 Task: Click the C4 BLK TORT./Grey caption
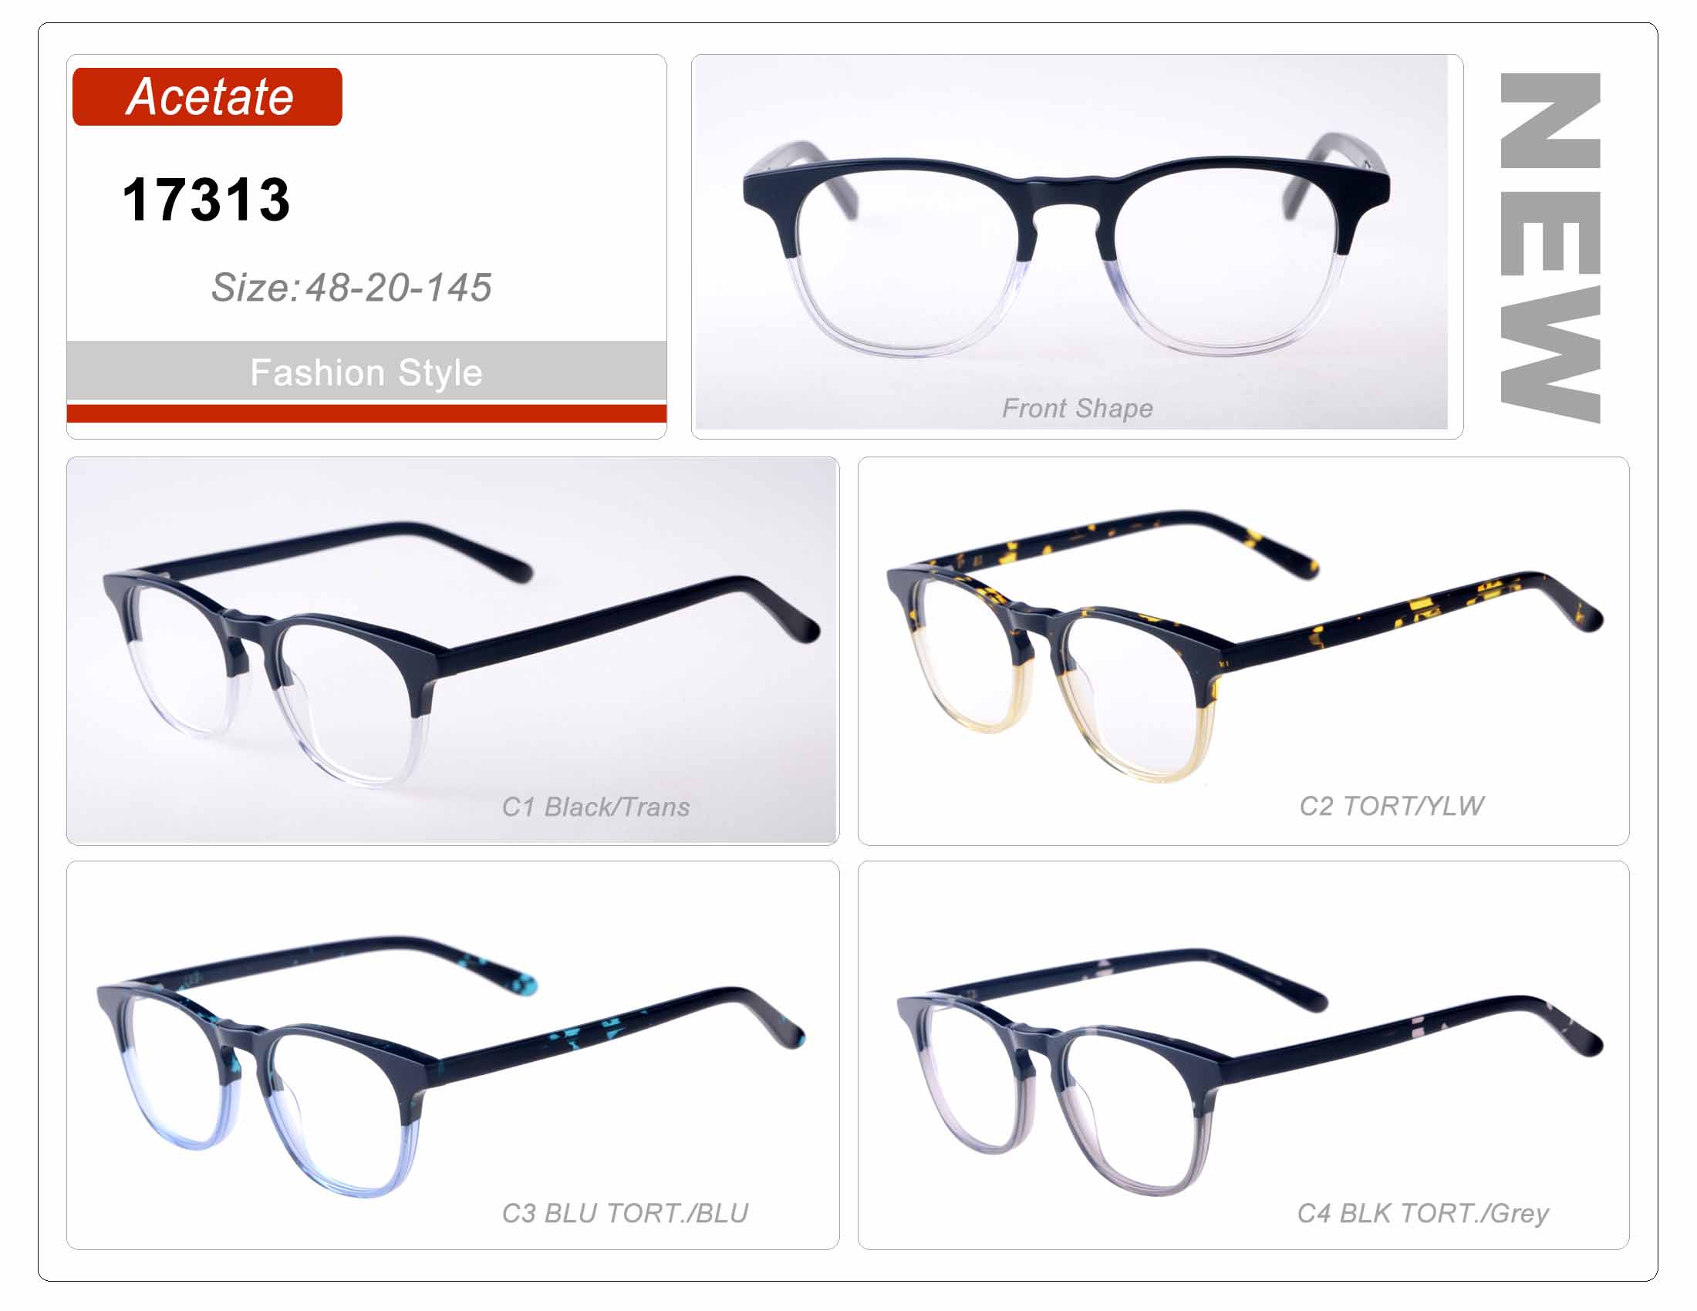tap(1423, 1213)
